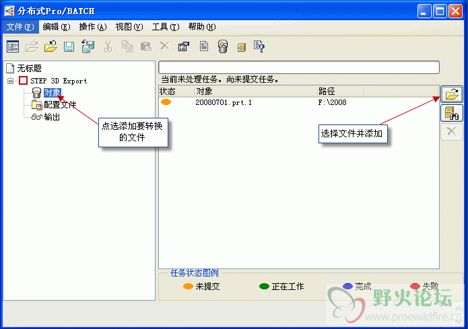Click the 状态 column header
The image size is (468, 329).
pos(176,92)
